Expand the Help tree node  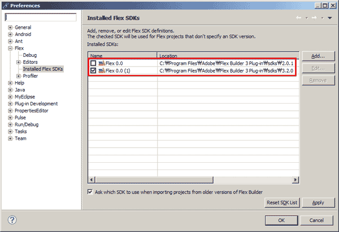pos(10,83)
